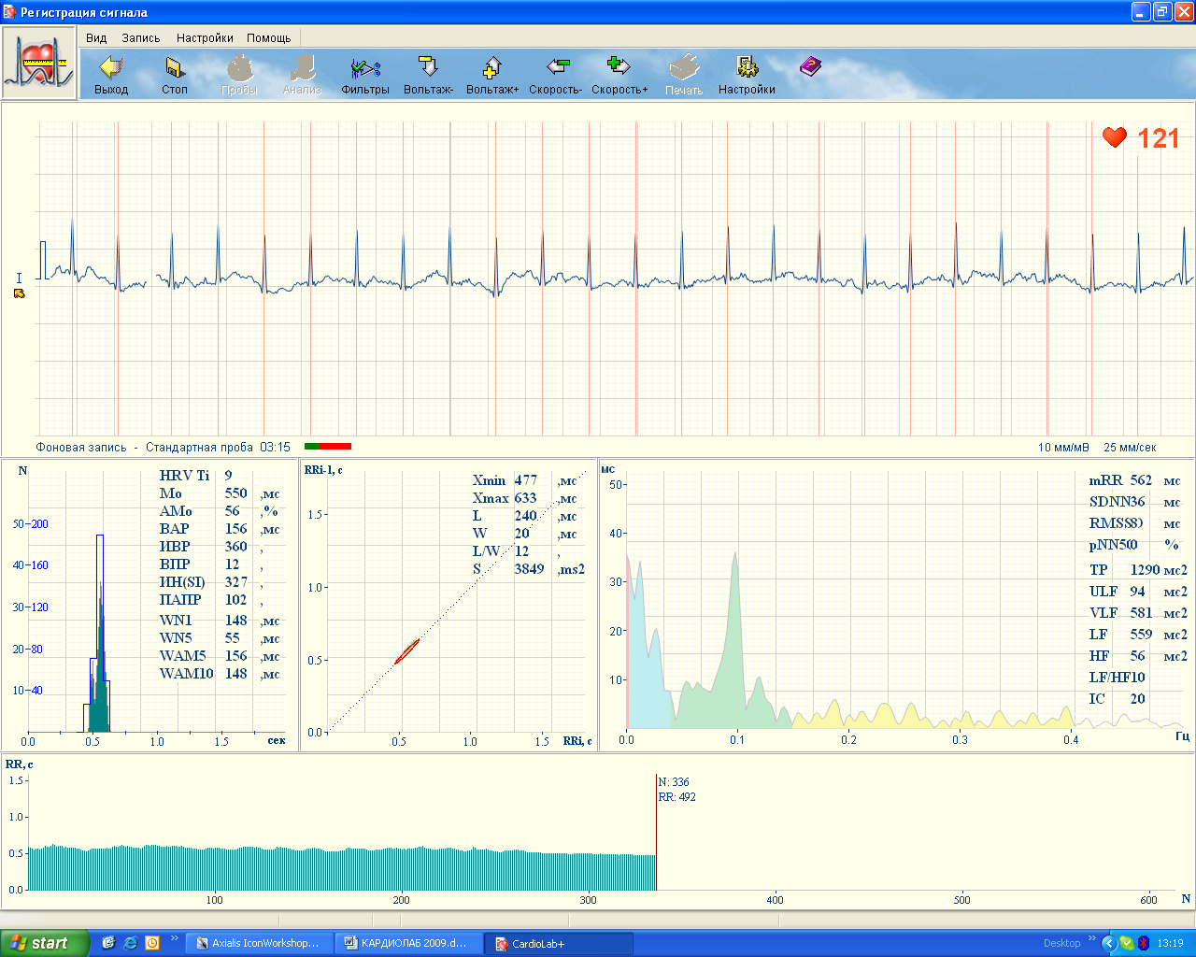The height and width of the screenshot is (957, 1196).
Task: Open the Вид menu
Action: (96, 38)
